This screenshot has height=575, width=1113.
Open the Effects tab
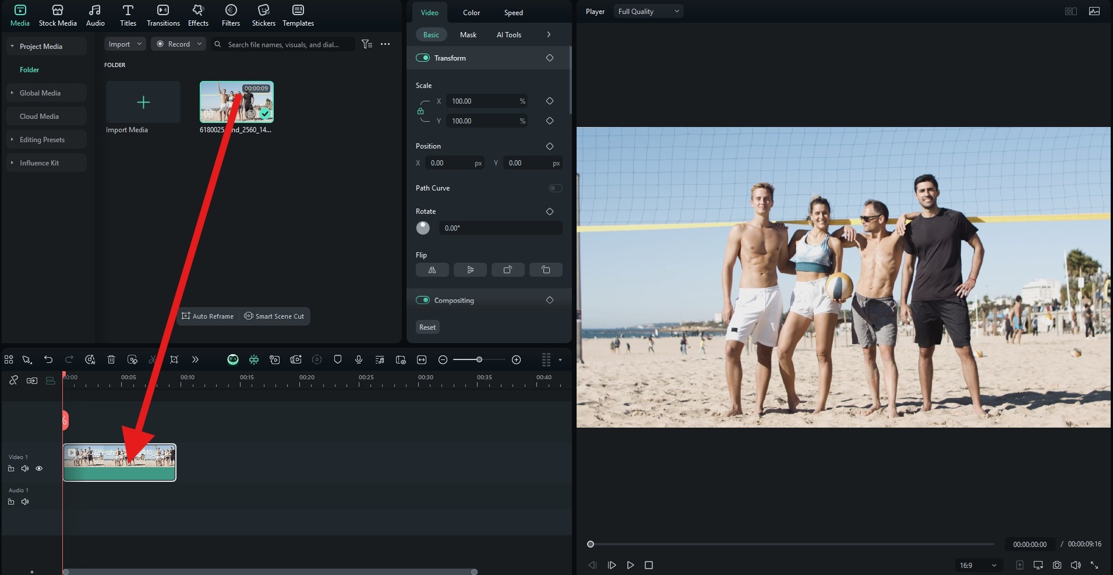point(198,16)
